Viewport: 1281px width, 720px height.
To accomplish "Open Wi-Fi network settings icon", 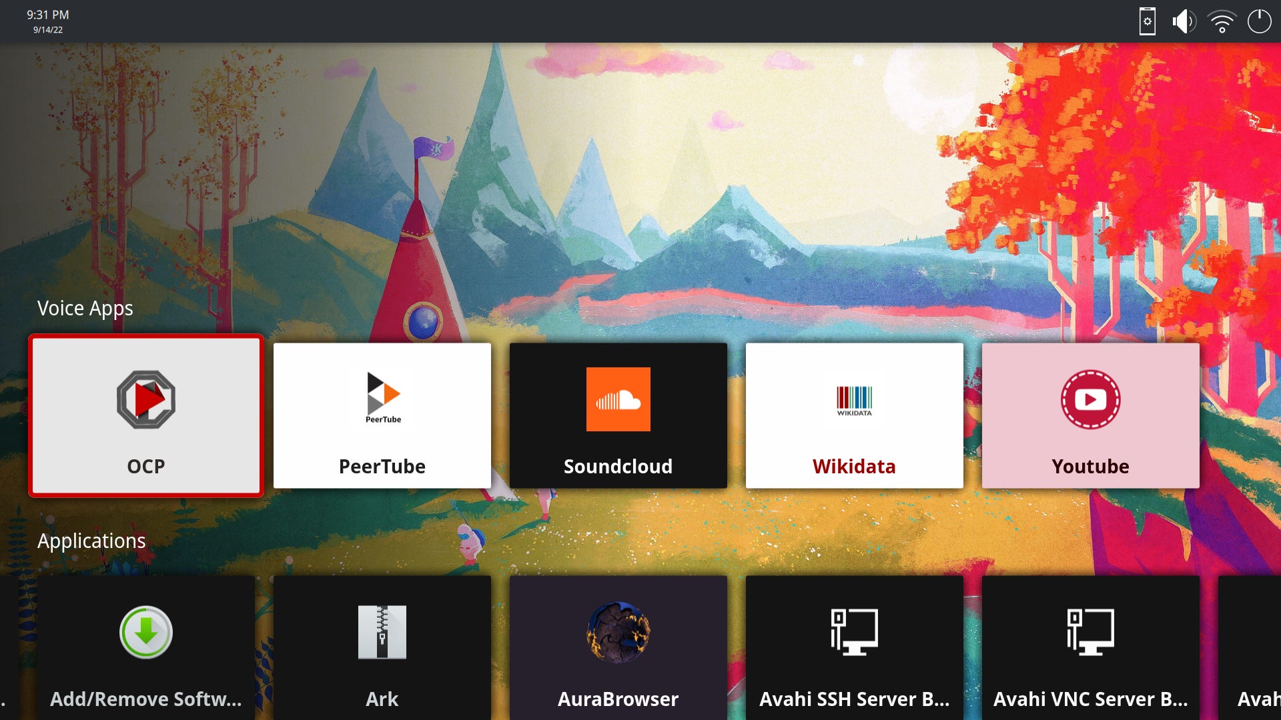I will (x=1222, y=21).
